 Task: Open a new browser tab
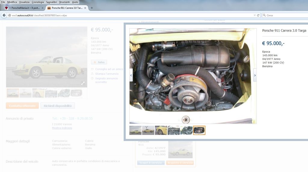[x=92, y=8]
